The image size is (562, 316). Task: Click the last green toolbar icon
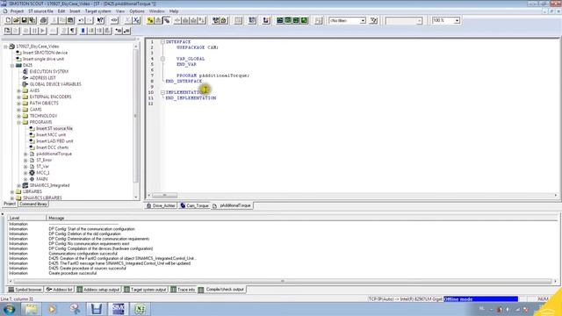305,20
